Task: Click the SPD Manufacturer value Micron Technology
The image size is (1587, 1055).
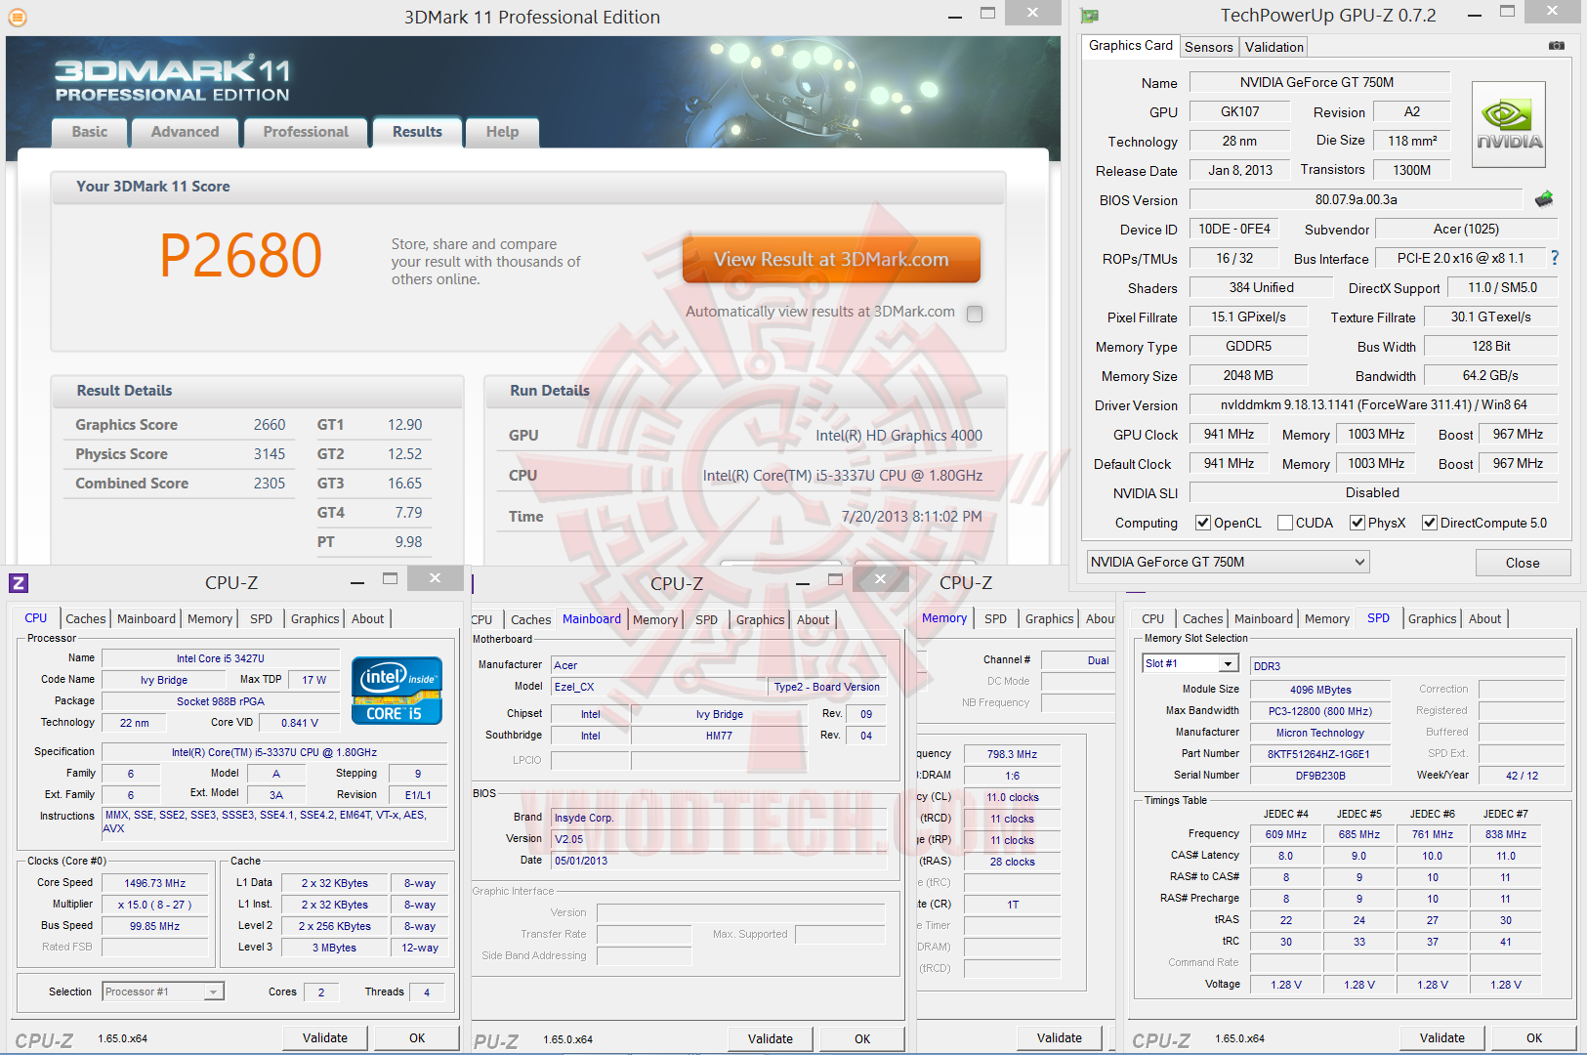Action: [1320, 733]
